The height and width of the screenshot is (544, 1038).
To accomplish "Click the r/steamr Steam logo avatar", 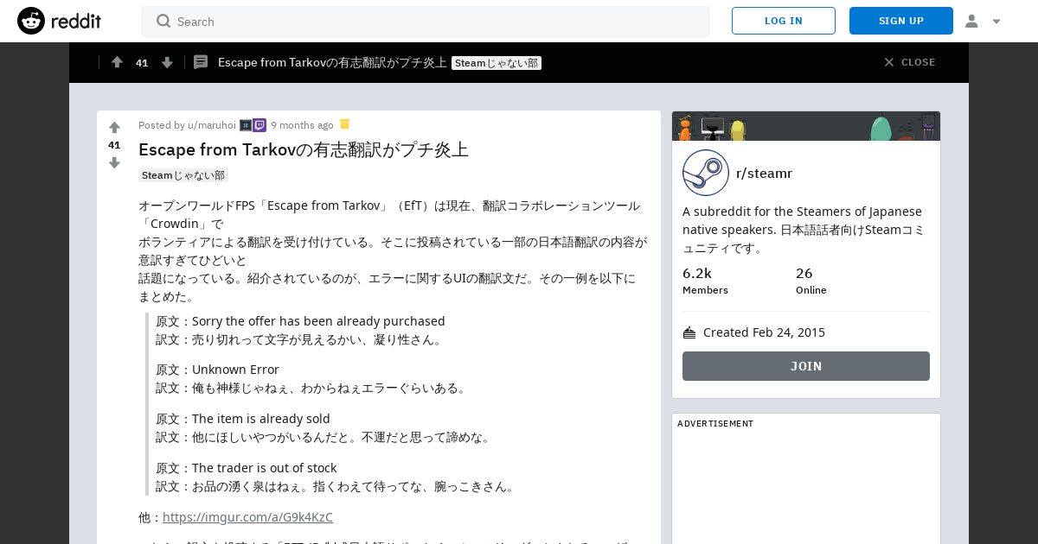I will coord(706,173).
